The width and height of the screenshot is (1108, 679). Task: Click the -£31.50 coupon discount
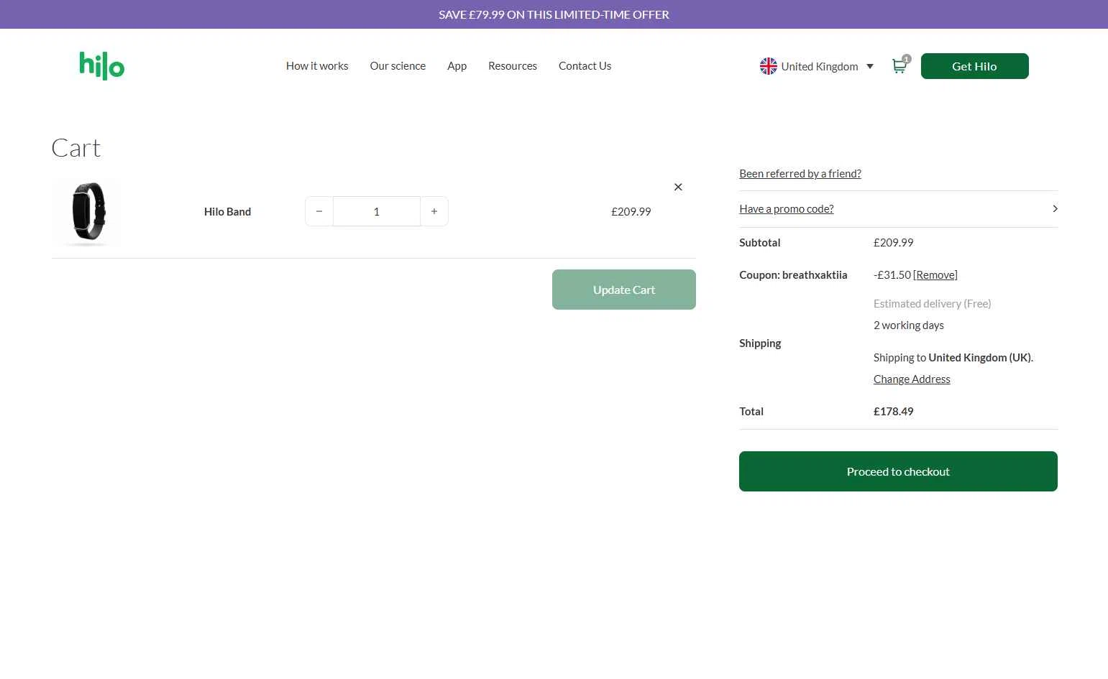coord(892,274)
